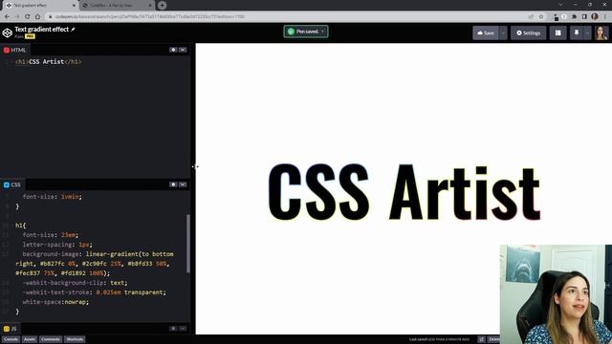Bookmark this page with star icon
Image resolution: width=612 pixels, height=344 pixels.
tap(541, 17)
